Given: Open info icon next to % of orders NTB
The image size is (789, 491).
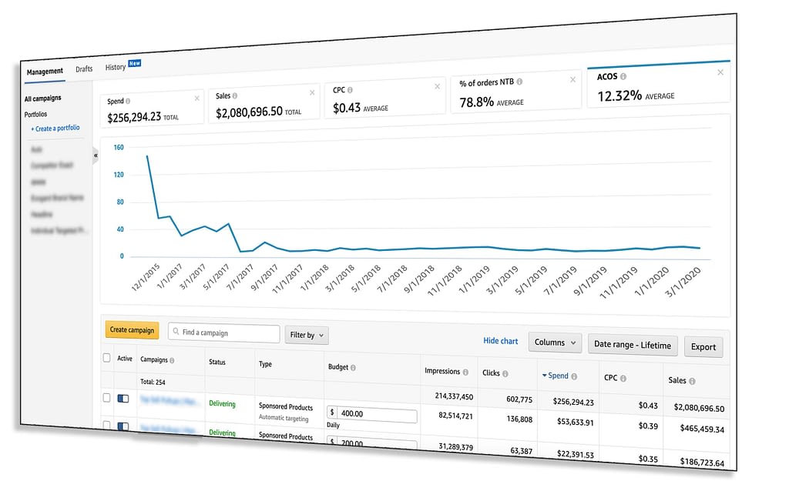Looking at the screenshot, I should click(519, 82).
